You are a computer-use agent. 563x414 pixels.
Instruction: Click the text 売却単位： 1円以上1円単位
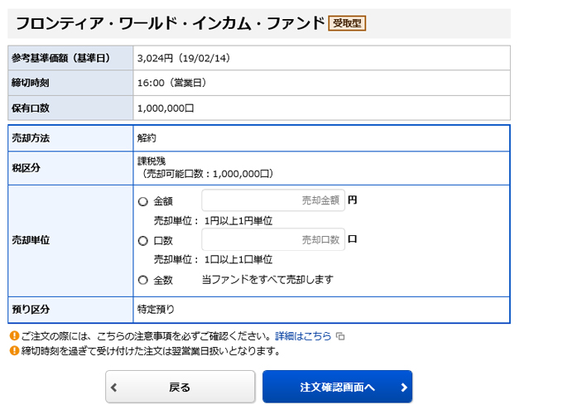(214, 221)
